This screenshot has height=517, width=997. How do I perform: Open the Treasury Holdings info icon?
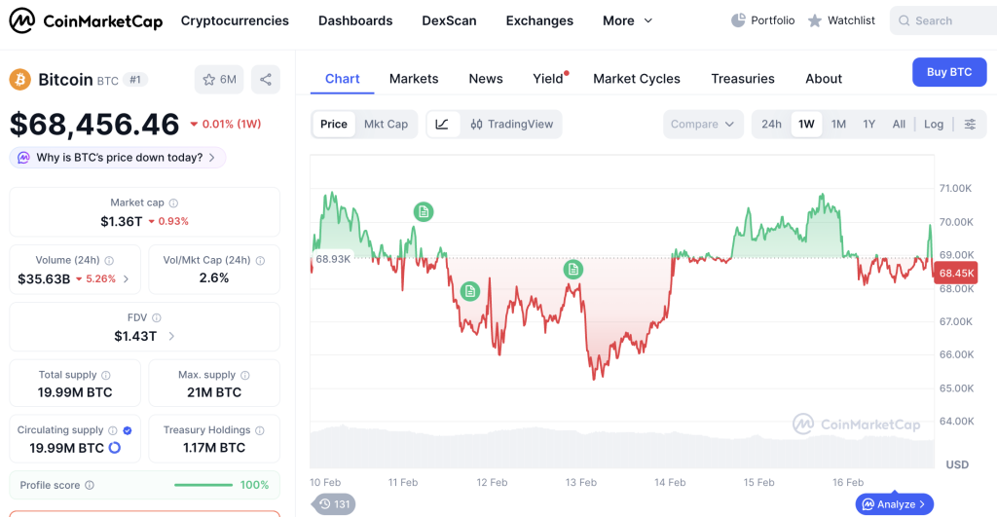259,430
